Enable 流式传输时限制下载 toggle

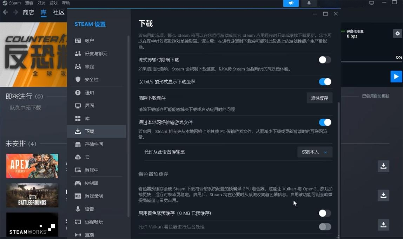325,60
